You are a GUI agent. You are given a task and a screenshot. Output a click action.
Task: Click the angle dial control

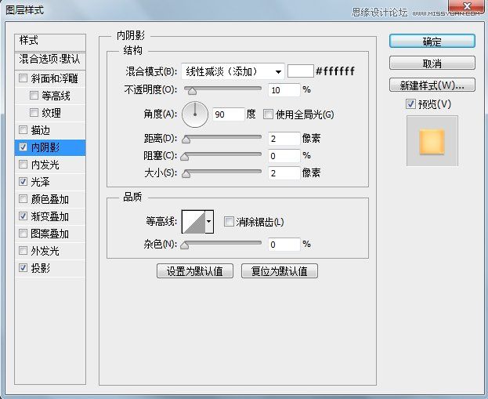pyautogui.click(x=195, y=114)
